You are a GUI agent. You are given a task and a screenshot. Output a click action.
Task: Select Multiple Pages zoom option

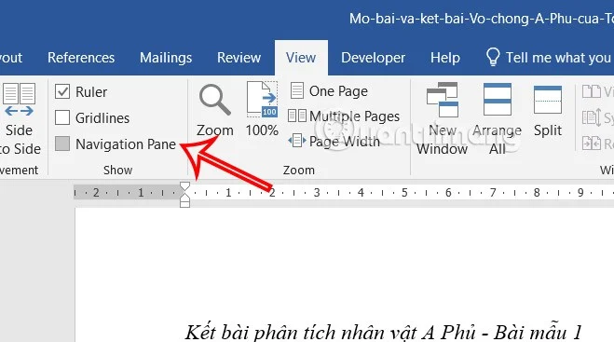click(x=344, y=116)
